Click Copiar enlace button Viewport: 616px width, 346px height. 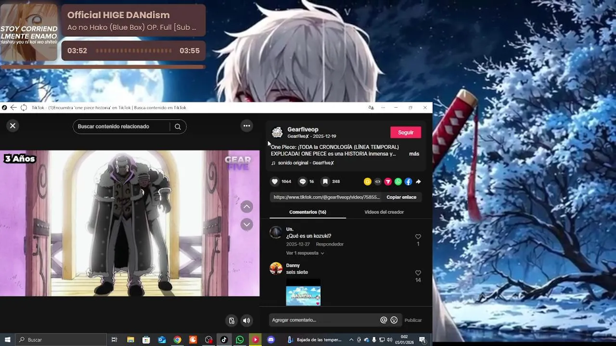point(401,197)
